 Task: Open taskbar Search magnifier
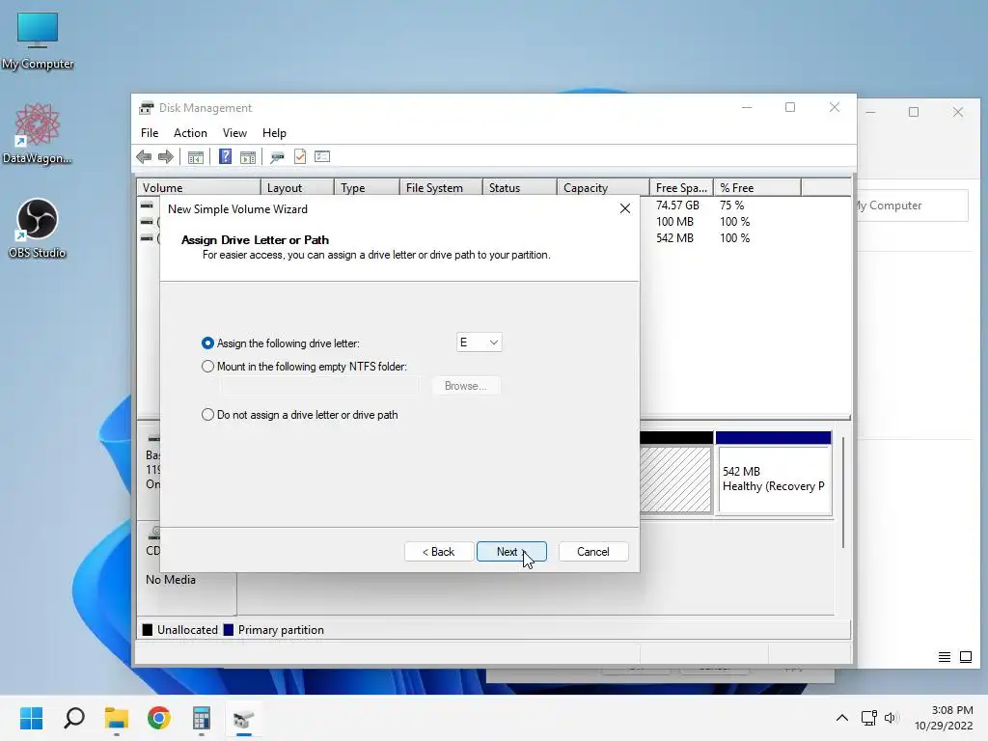pyautogui.click(x=74, y=718)
